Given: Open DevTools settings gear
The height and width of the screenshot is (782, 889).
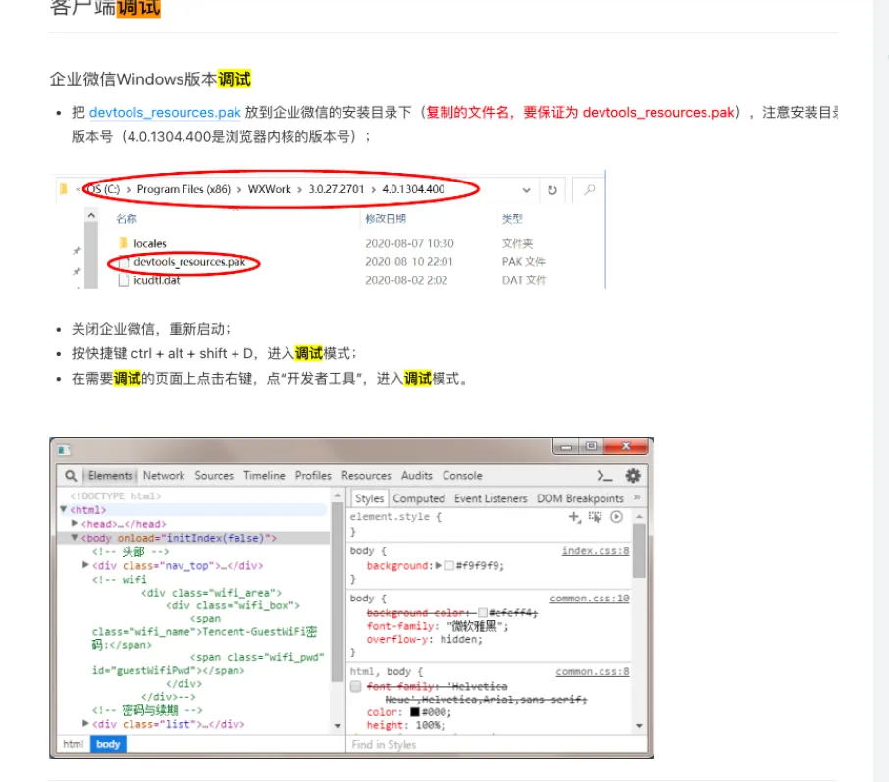Looking at the screenshot, I should pyautogui.click(x=633, y=476).
